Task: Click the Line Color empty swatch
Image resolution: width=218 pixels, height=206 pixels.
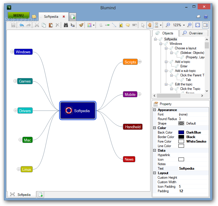Action: pos(181,146)
